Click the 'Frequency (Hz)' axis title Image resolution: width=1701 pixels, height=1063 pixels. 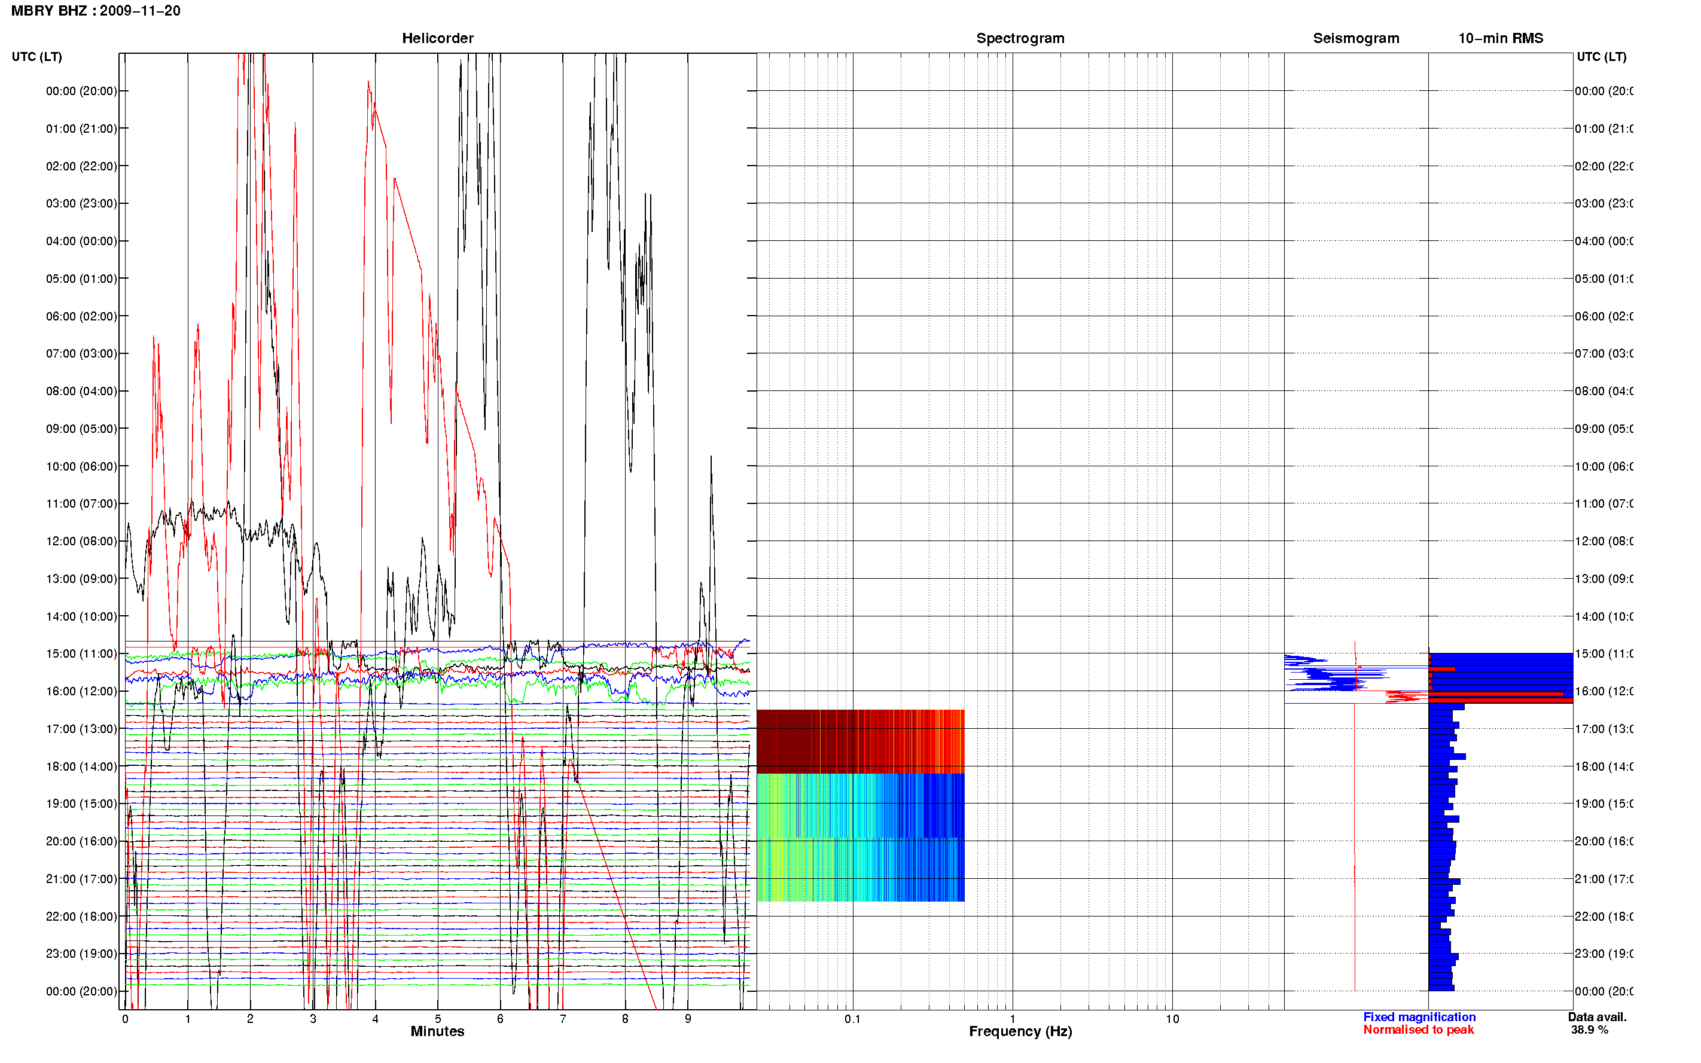[1020, 1031]
